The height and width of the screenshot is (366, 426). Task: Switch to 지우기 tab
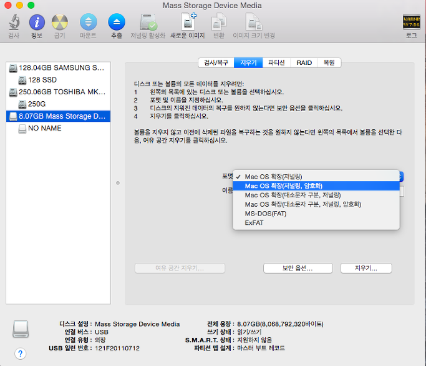coord(248,63)
